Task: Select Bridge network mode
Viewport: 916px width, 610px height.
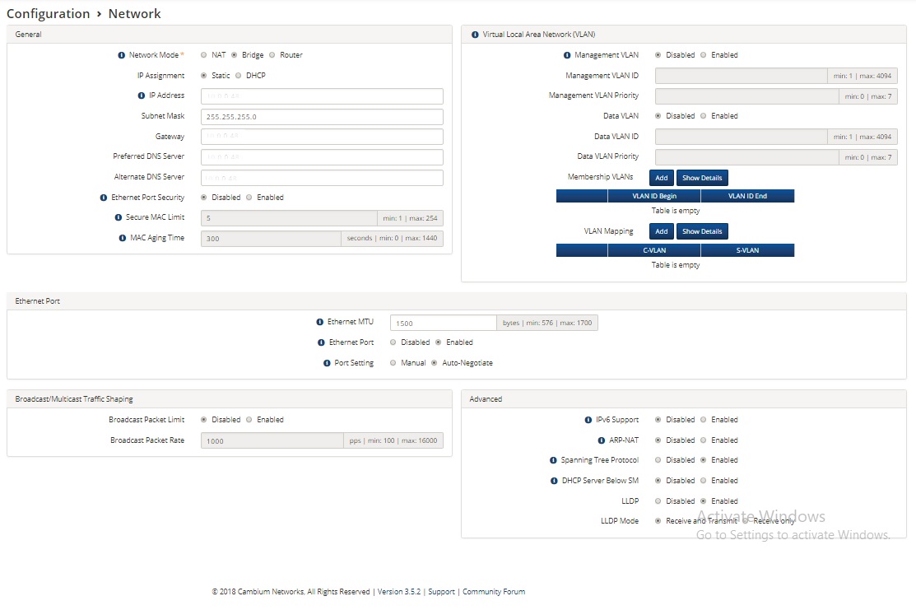Action: (x=235, y=55)
